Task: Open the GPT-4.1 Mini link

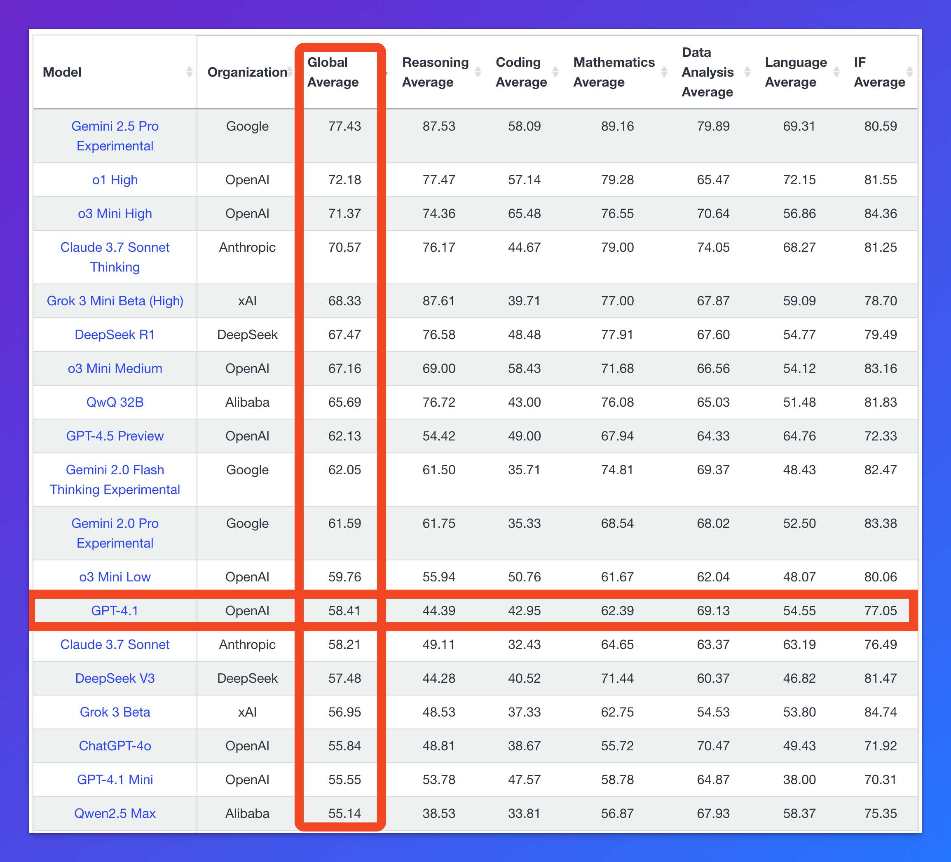Action: click(115, 780)
